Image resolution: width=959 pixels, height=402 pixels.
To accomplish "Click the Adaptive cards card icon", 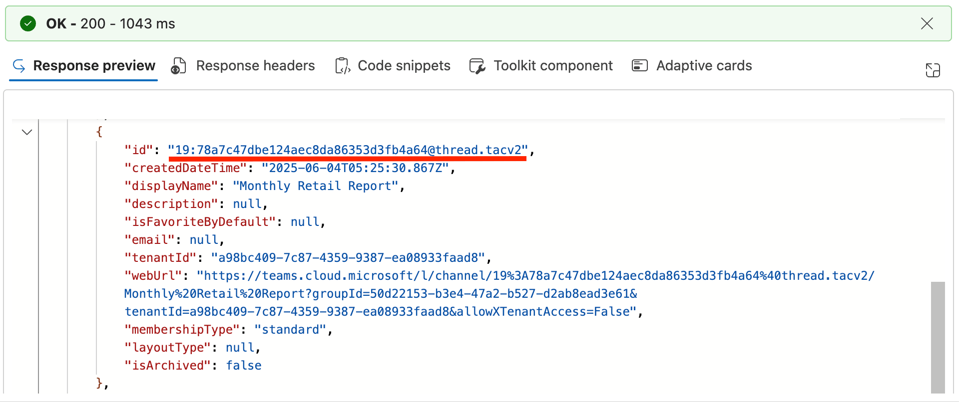I will coord(640,65).
